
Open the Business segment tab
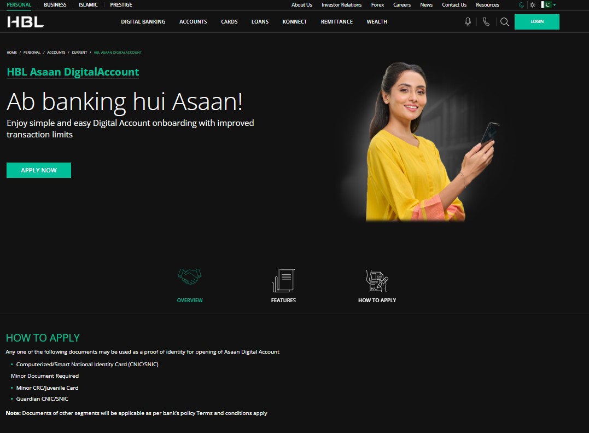coord(55,5)
